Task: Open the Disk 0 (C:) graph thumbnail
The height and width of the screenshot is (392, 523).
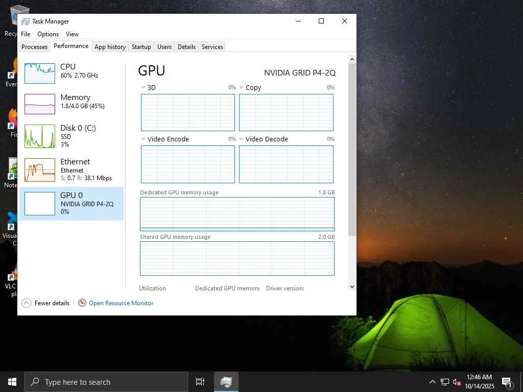Action: pos(40,136)
